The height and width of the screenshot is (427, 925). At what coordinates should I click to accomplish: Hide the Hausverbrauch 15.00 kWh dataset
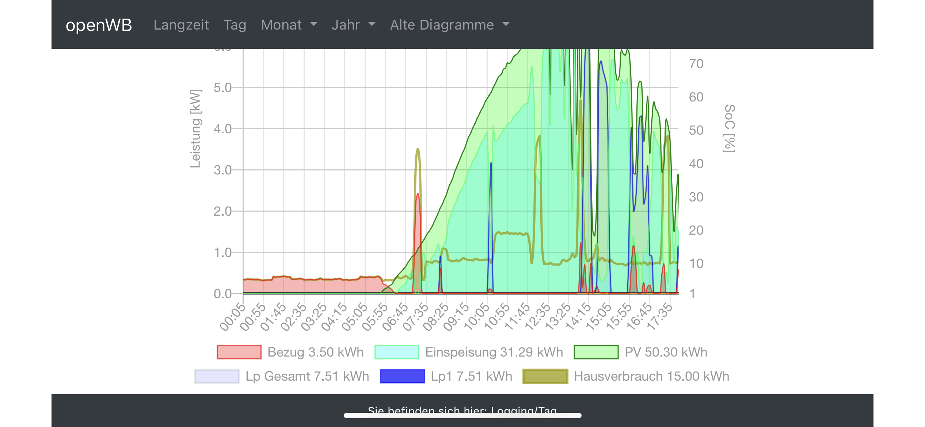coord(651,376)
